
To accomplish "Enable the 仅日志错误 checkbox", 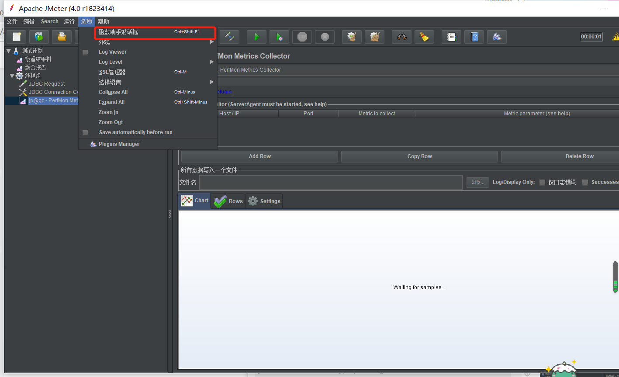I will click(x=542, y=182).
